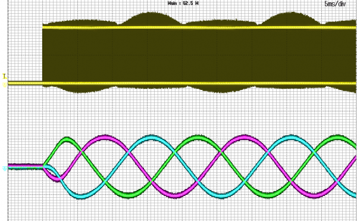Click the yellow trigger level T marker
Image resolution: width=357 pixels, height=221 pixels.
click(x=5, y=76)
